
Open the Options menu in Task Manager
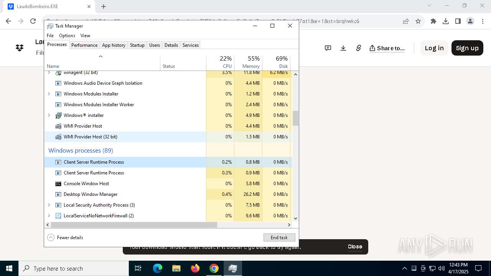(x=67, y=35)
